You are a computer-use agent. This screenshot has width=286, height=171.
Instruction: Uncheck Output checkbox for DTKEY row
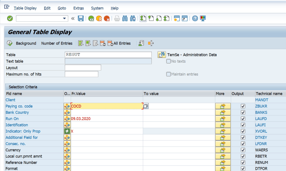243,138
